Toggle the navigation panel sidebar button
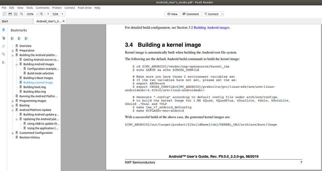This screenshot has width=322, height=171. [5, 14]
